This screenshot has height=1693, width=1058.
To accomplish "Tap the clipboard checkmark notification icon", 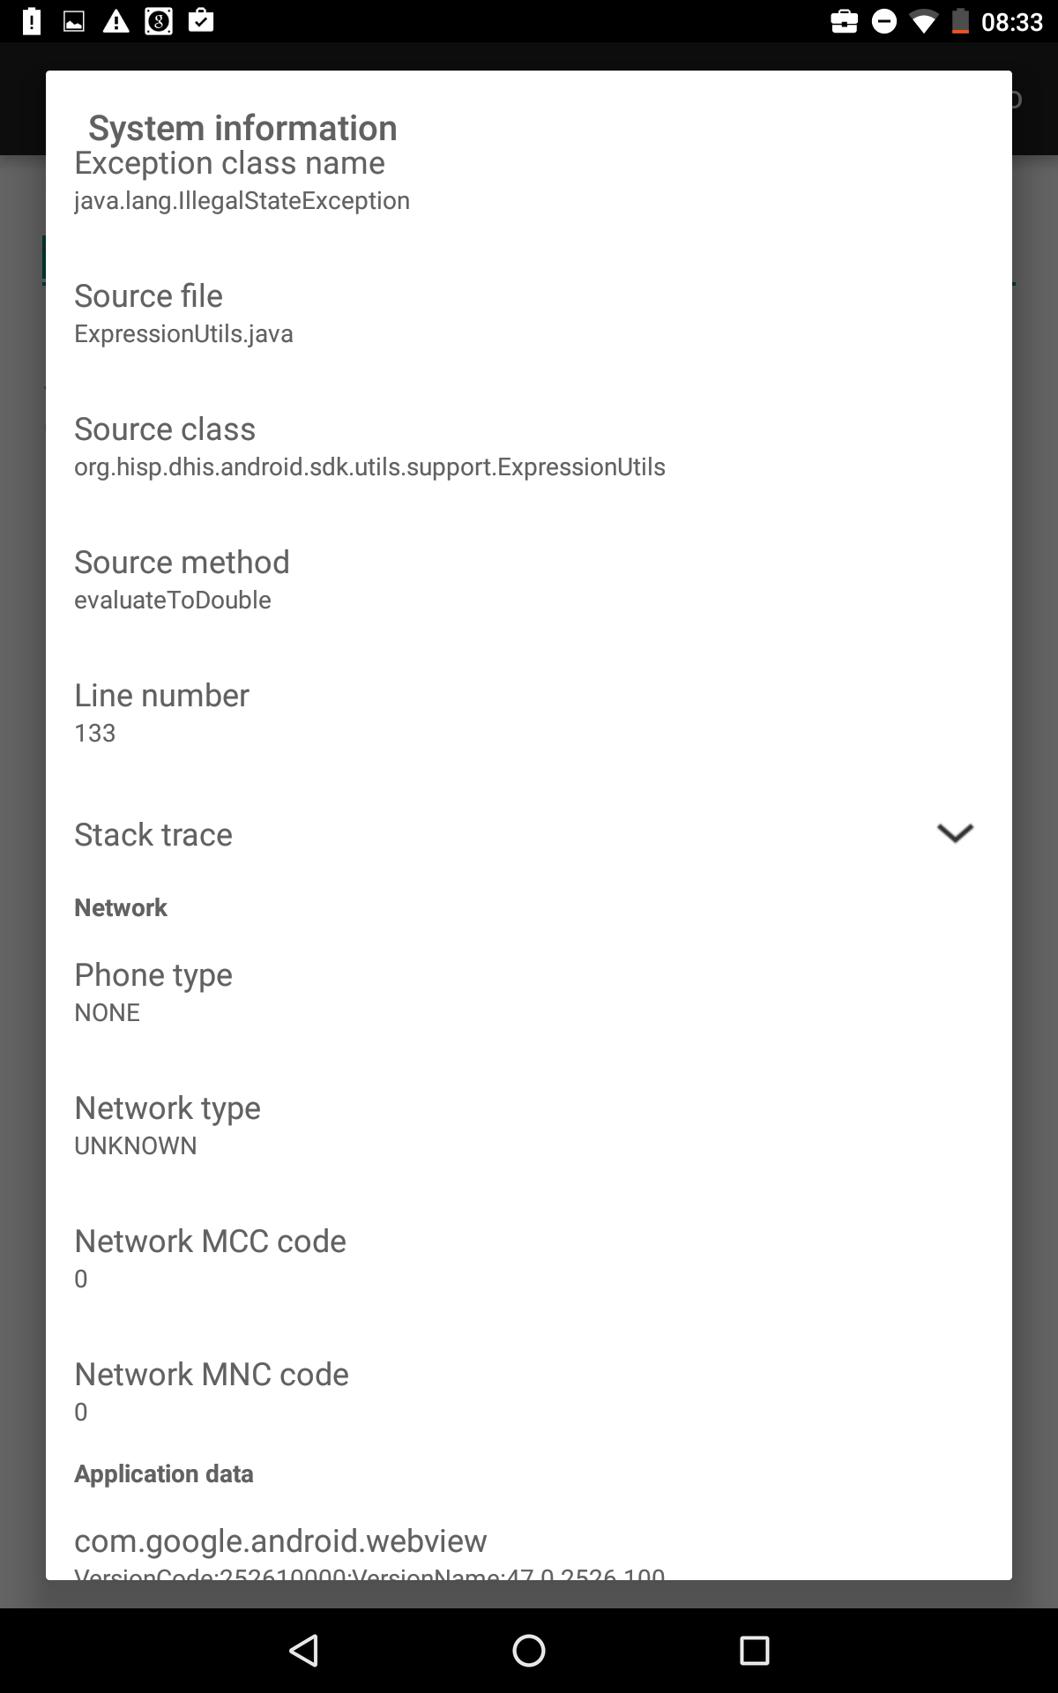I will 201,19.
